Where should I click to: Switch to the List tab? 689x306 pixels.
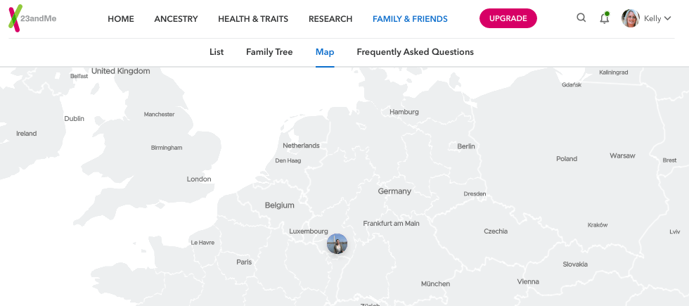(x=217, y=52)
